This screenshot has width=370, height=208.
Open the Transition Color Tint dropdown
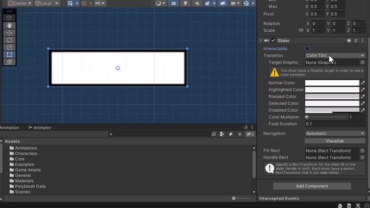[x=335, y=55]
